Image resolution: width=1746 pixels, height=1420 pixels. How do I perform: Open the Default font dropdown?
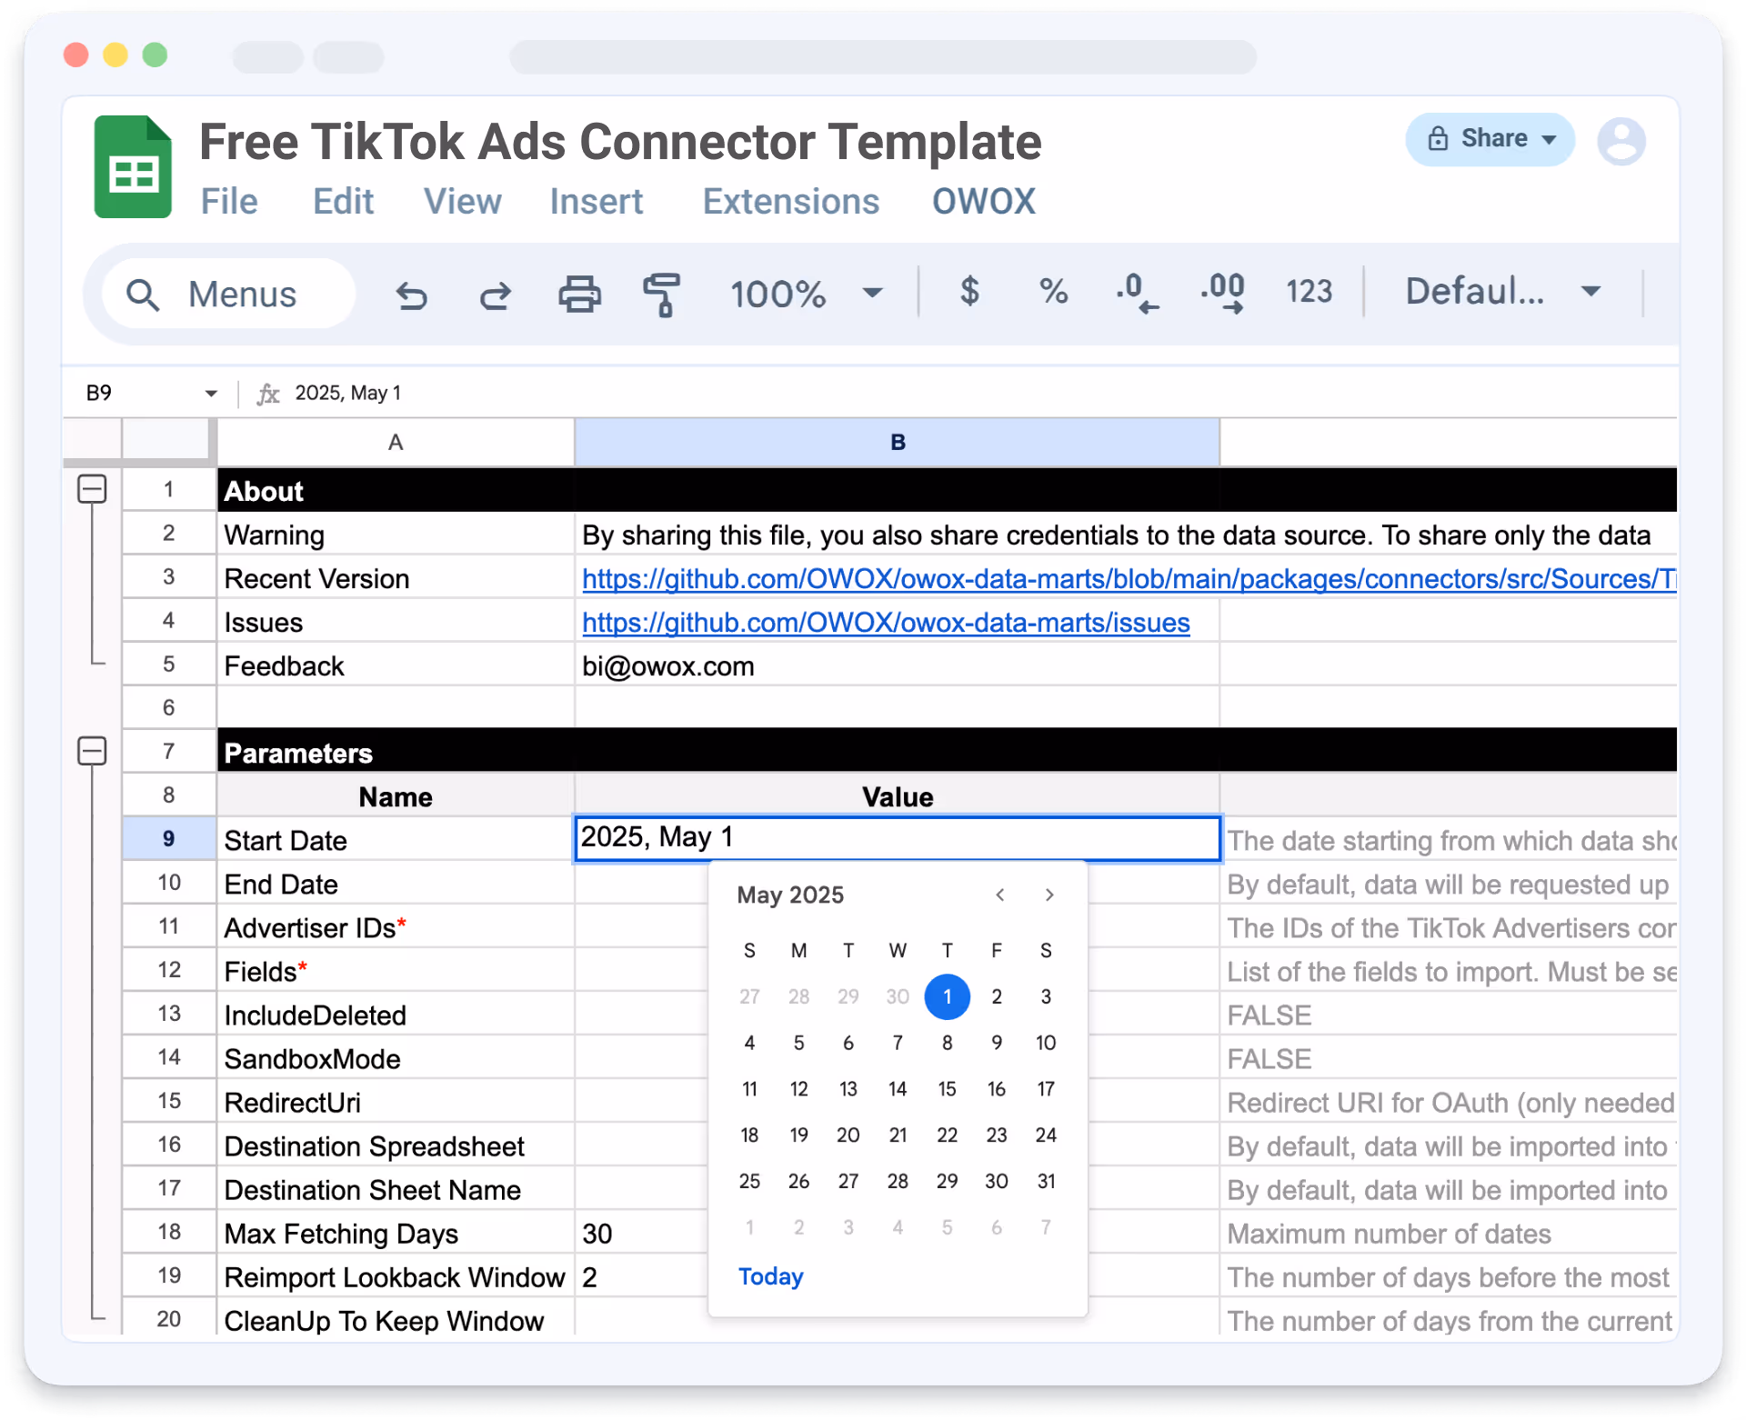click(1501, 292)
